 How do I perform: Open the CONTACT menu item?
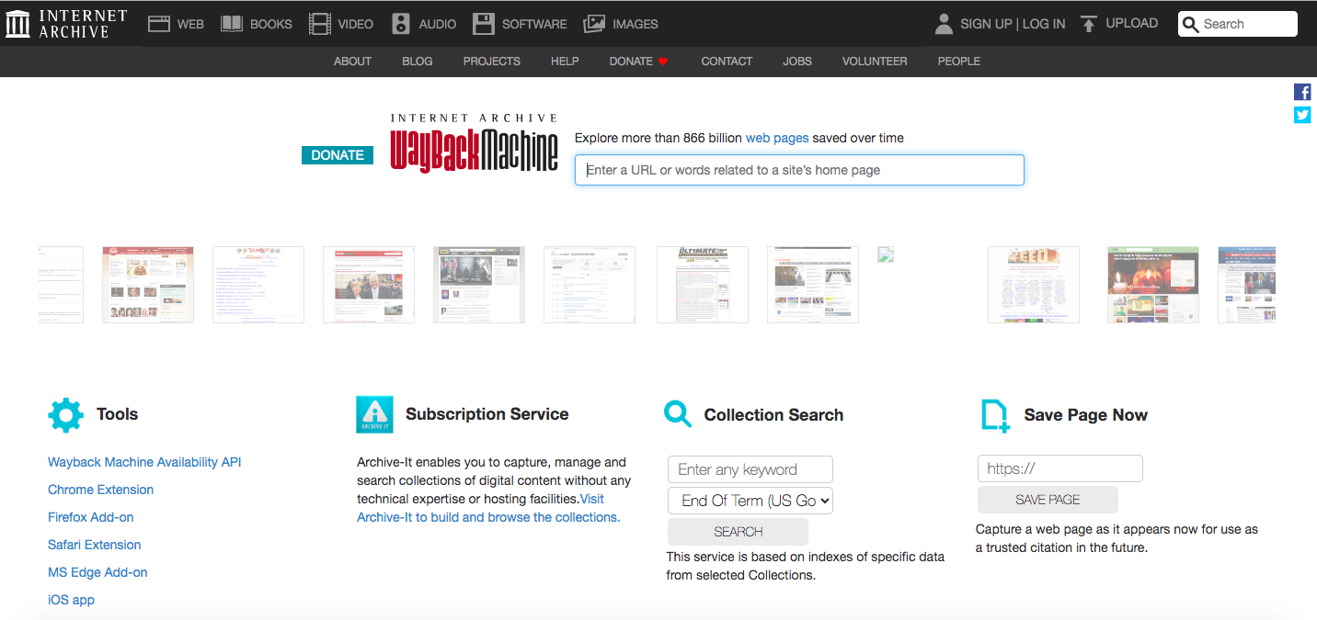pos(727,62)
